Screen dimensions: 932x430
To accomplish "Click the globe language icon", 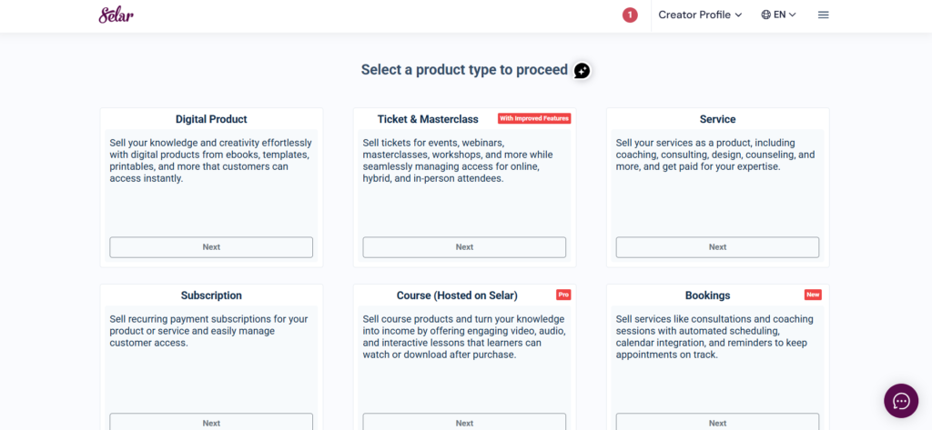I will [766, 15].
